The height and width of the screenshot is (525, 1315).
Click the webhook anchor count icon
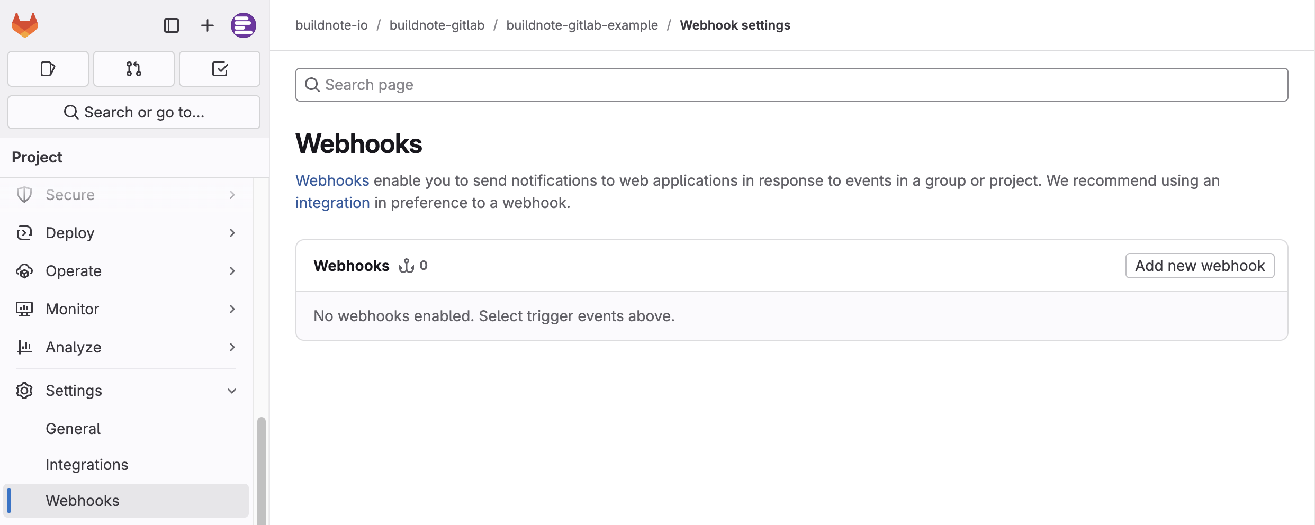[x=407, y=266]
